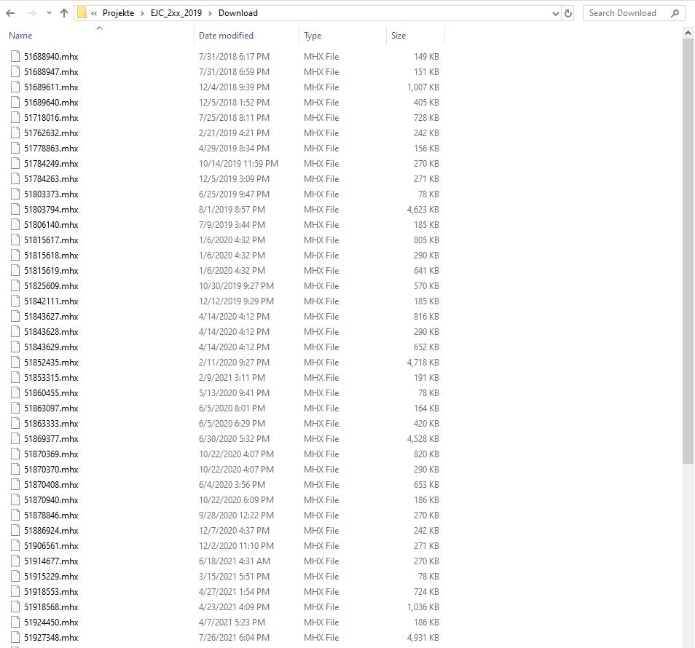Select file icon of 51762632.mhx
The height and width of the screenshot is (648, 695).
point(15,133)
